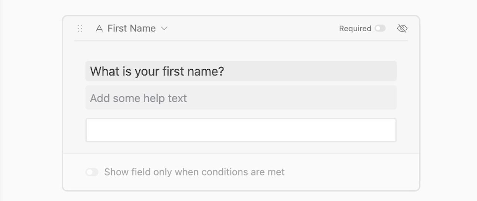This screenshot has width=477, height=201.
Task: Click the eye-slash icon in the card header
Action: (402, 29)
